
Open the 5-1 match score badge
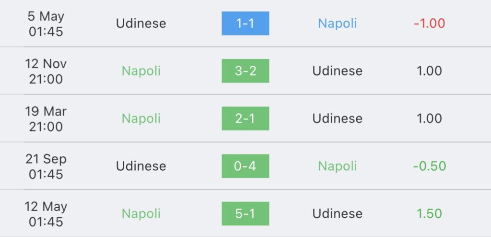(x=245, y=213)
